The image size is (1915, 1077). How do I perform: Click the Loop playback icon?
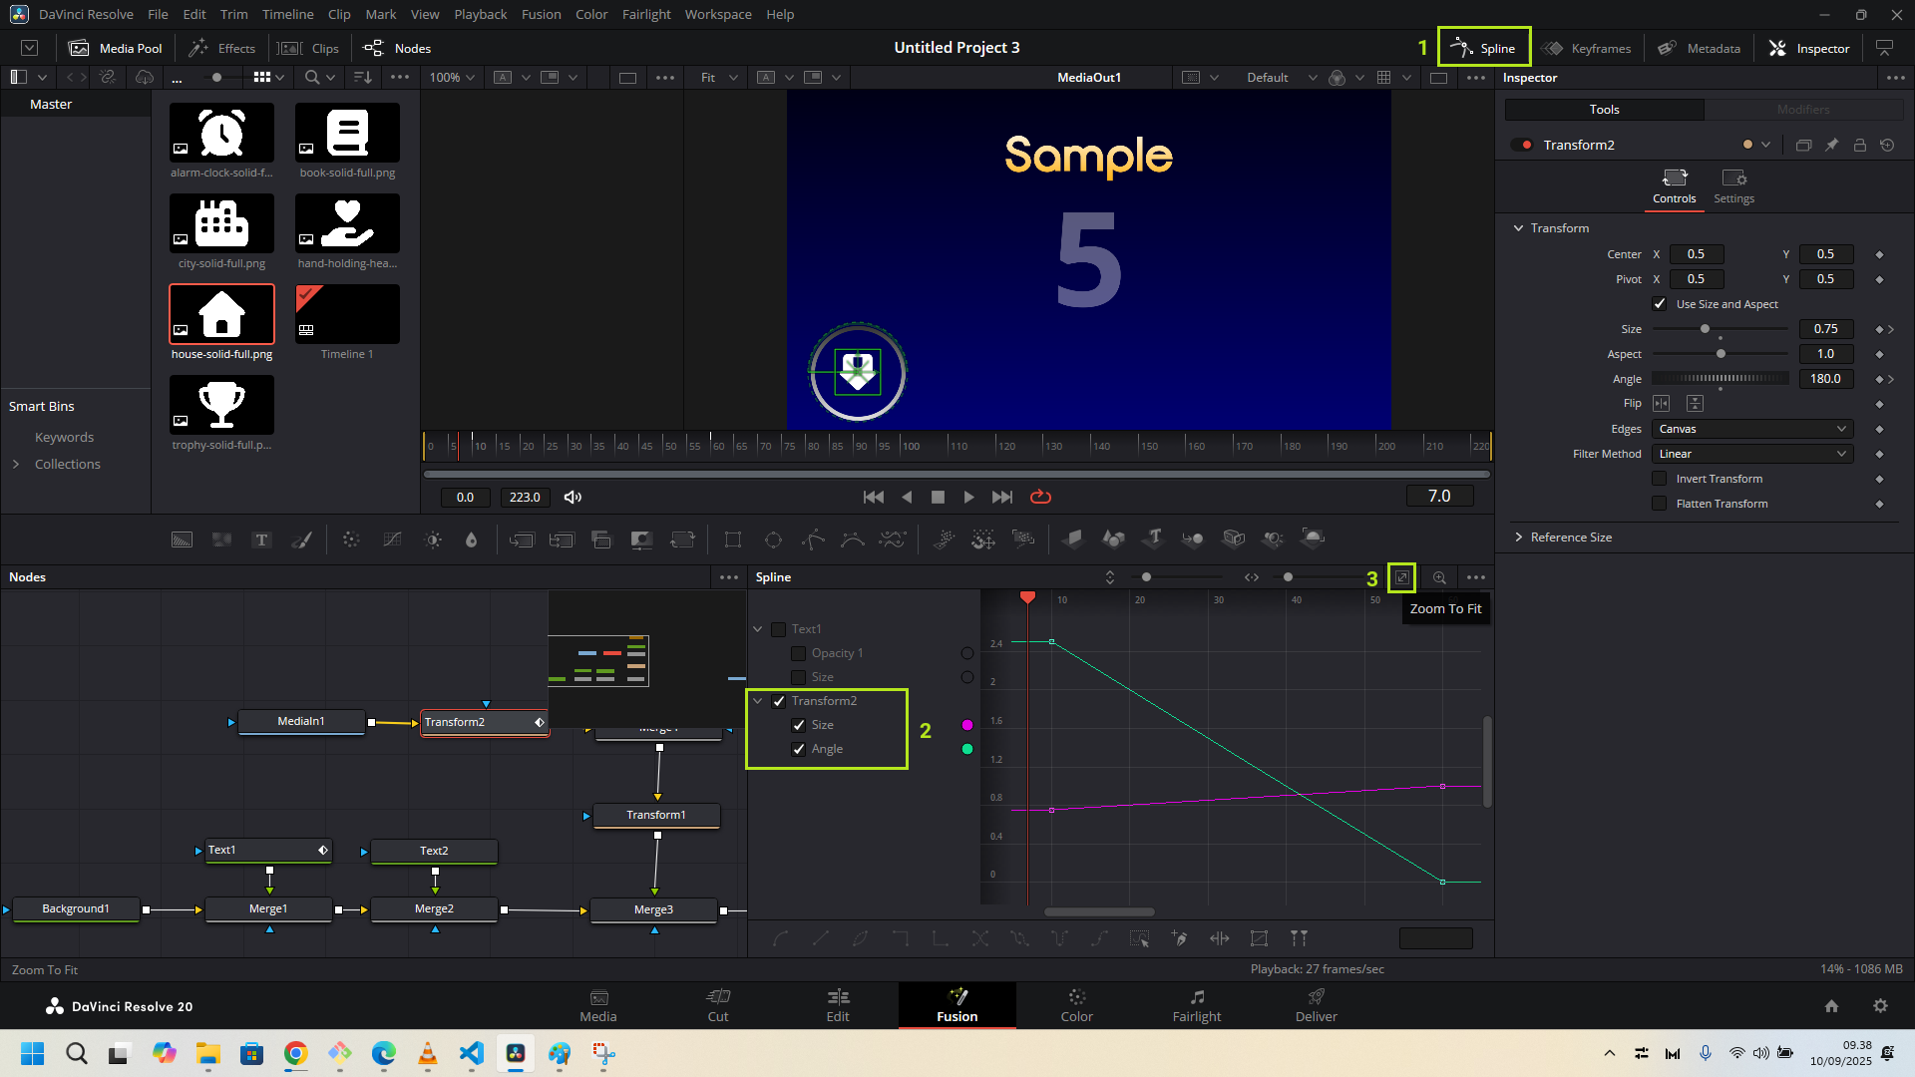(1040, 497)
